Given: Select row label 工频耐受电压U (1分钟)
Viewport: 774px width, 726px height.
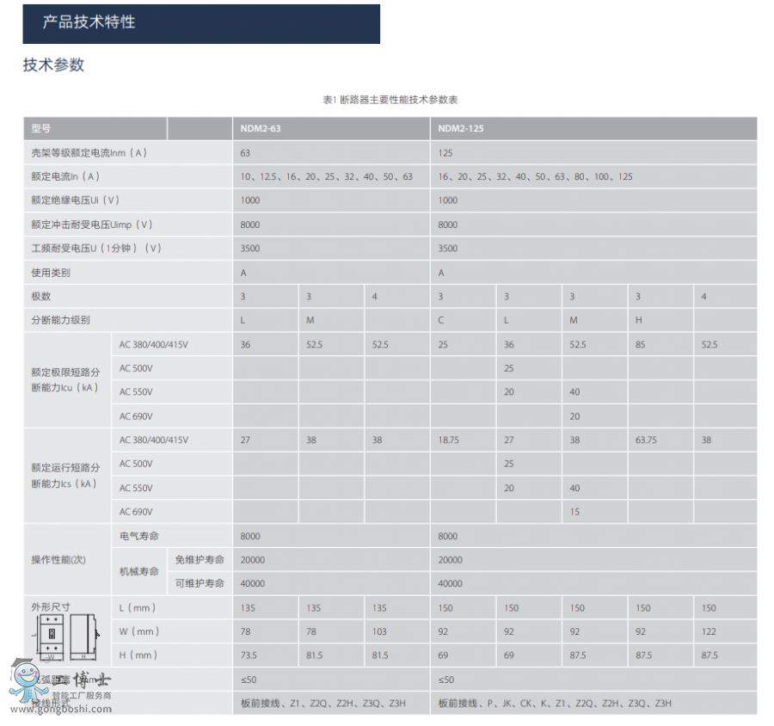Looking at the screenshot, I should (96, 248).
